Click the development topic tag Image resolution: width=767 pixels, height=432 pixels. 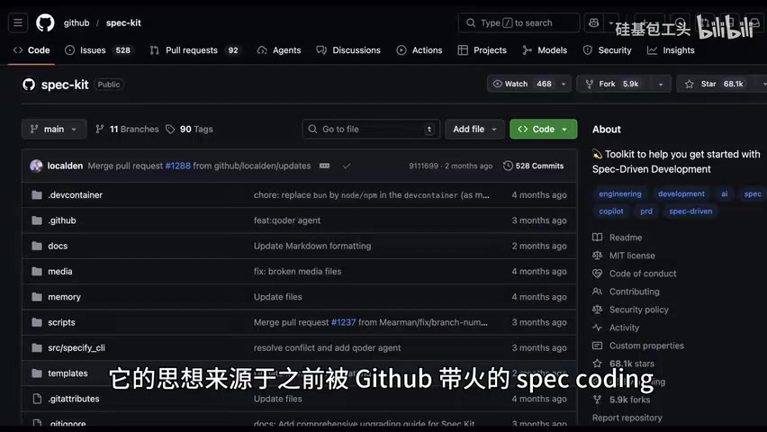[x=681, y=193]
